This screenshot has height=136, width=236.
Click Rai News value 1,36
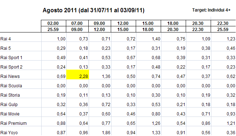(106, 76)
